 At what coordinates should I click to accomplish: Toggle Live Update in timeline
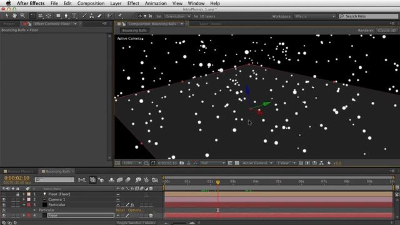(92, 180)
